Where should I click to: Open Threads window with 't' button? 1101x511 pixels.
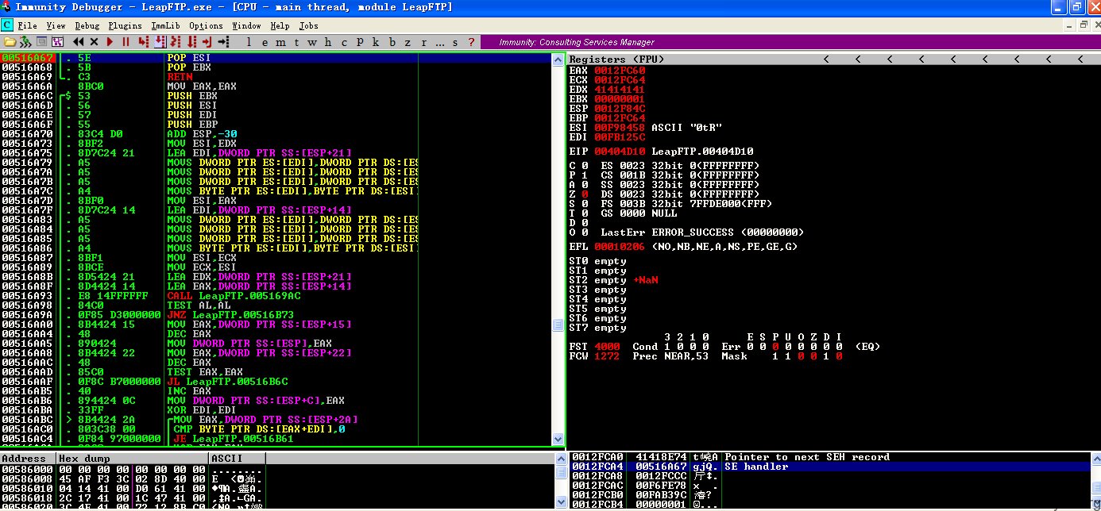[x=296, y=41]
